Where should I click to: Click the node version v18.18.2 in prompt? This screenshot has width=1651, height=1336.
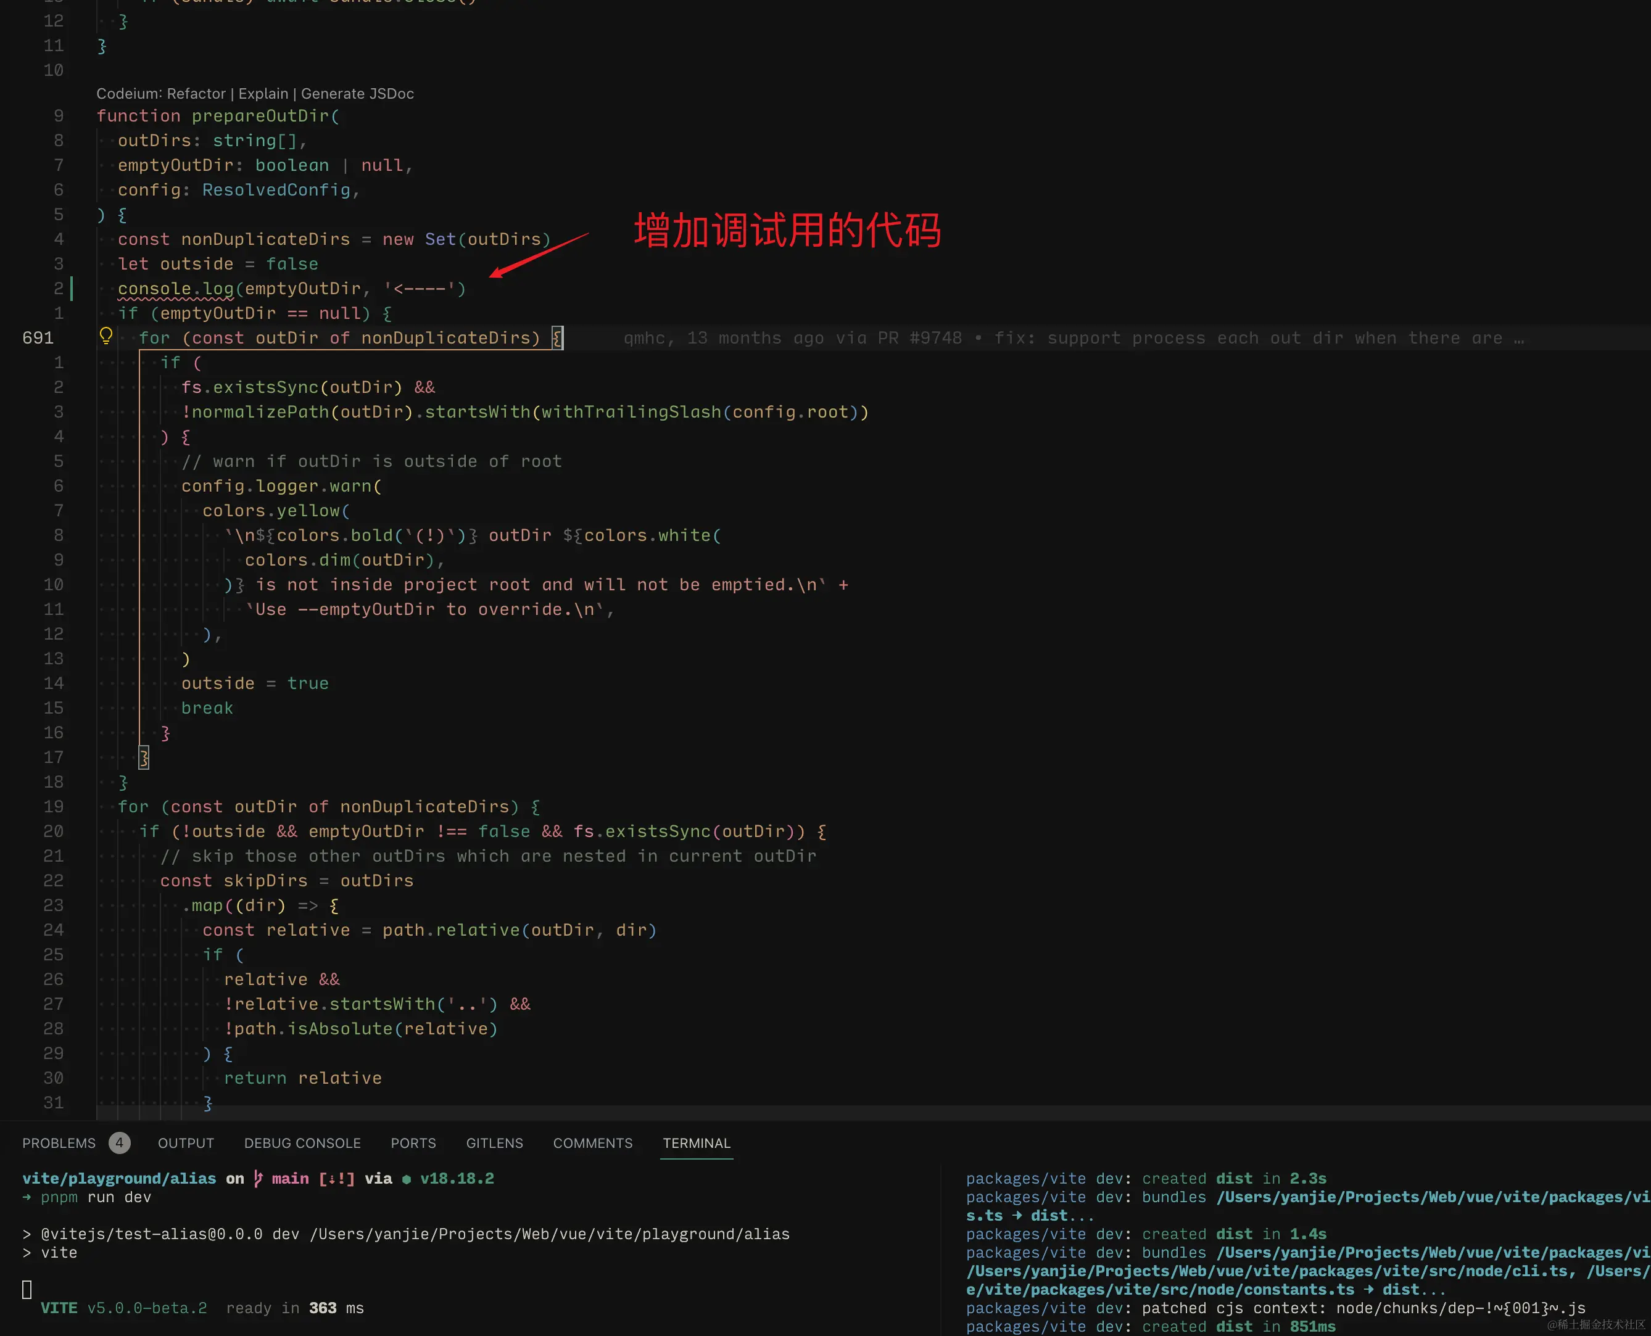click(x=457, y=1178)
